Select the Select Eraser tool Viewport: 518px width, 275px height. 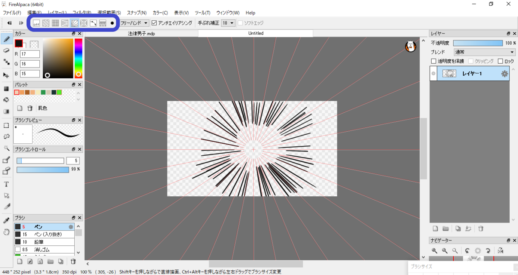point(6,171)
